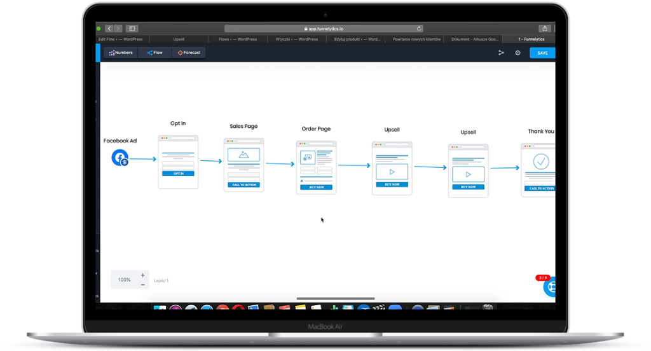Click the SAVE button
The height and width of the screenshot is (351, 651).
pyautogui.click(x=542, y=53)
